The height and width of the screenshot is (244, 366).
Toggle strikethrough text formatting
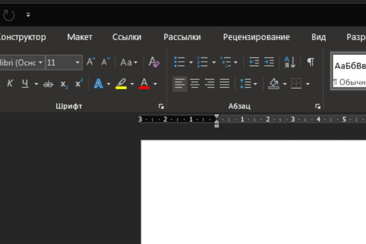48,84
